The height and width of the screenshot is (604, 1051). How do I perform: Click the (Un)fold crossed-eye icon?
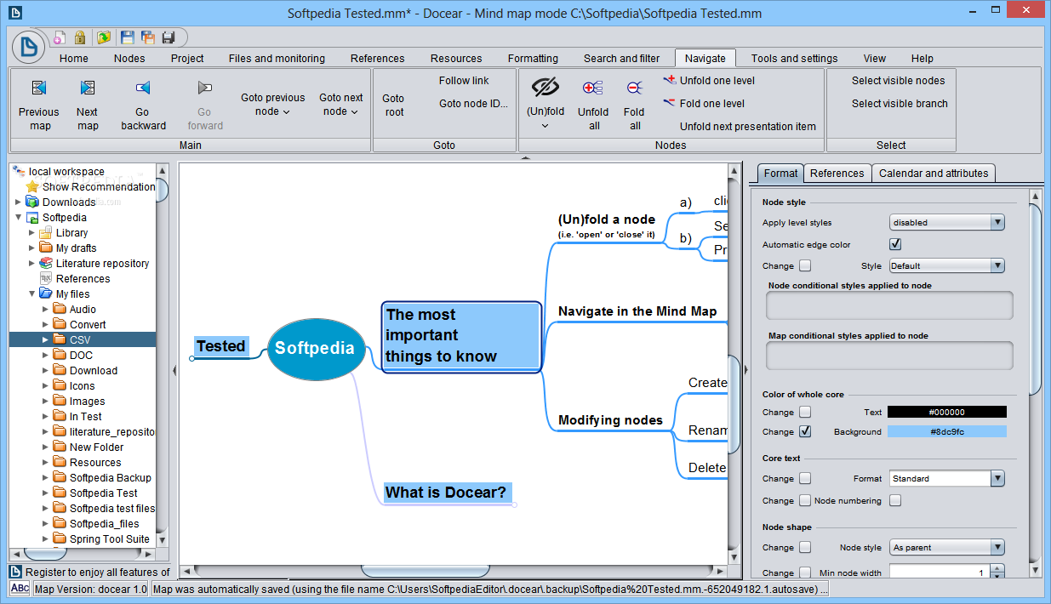[x=545, y=87]
